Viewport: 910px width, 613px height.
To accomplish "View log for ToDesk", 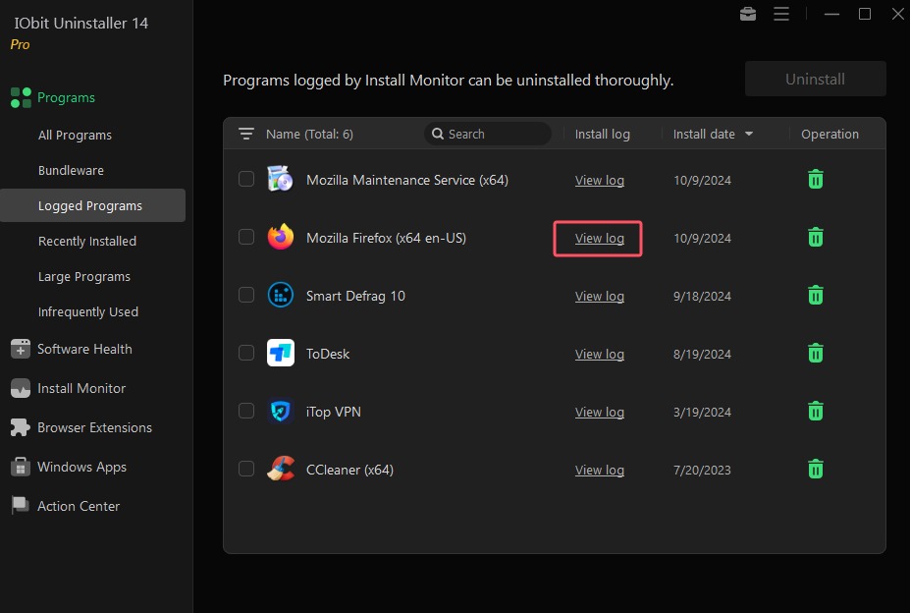I will coord(600,354).
